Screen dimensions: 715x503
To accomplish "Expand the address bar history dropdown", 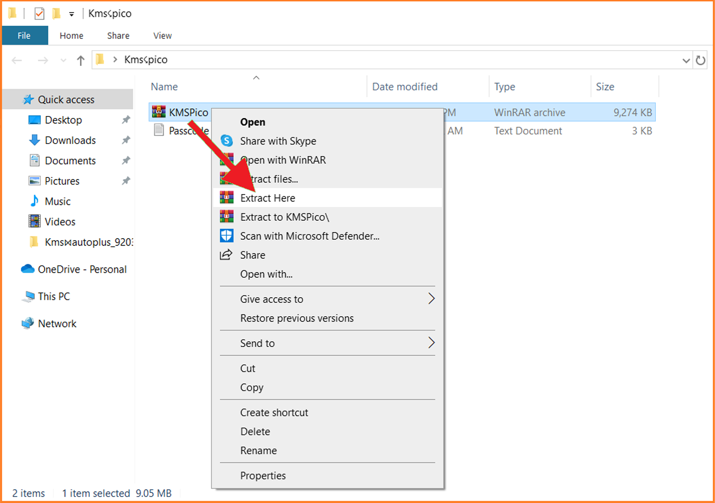I will point(686,60).
